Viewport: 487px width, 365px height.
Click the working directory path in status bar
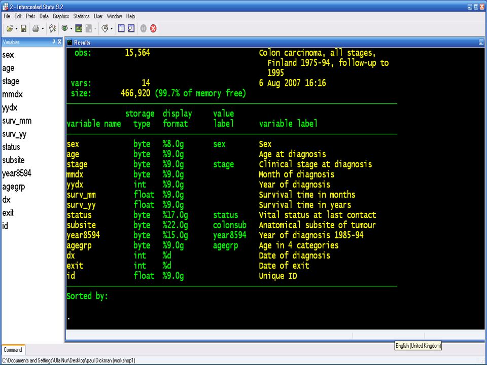(x=68, y=360)
